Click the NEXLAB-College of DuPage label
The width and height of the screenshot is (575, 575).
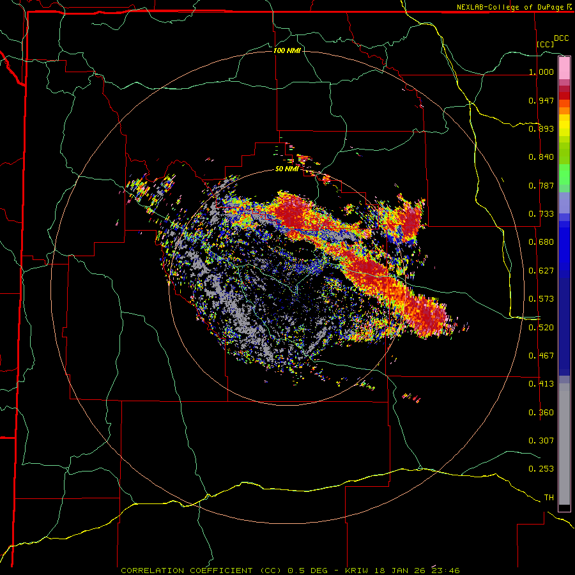pyautogui.click(x=510, y=7)
